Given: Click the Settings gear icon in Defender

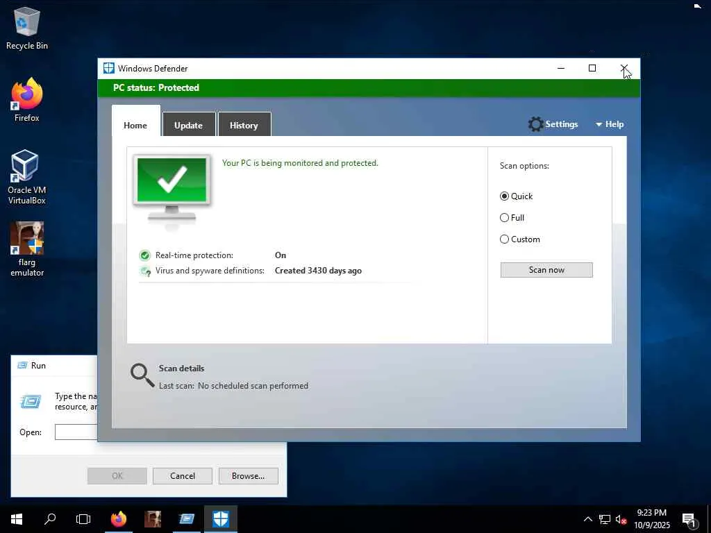Looking at the screenshot, I should 535,124.
